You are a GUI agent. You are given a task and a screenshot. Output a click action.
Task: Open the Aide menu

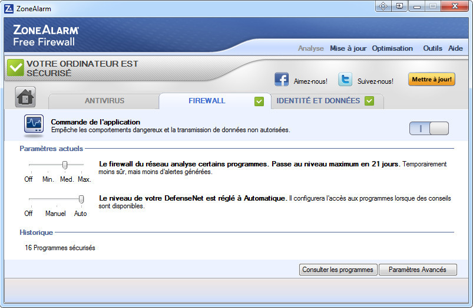click(x=455, y=48)
